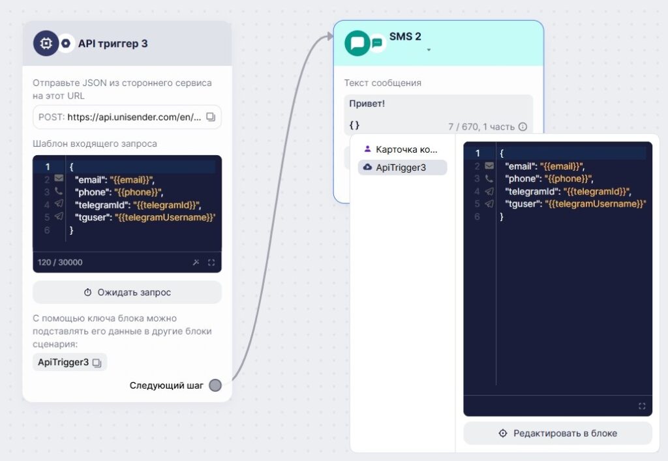Click into the SMS message text Привет!
The width and height of the screenshot is (668, 461).
[x=367, y=104]
